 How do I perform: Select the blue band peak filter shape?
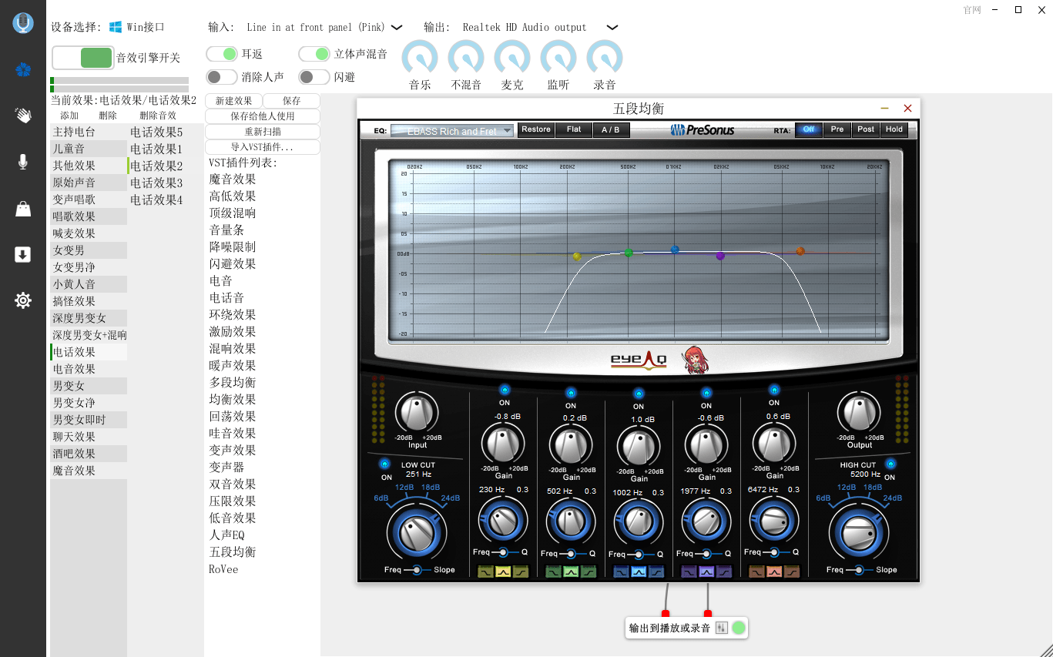tap(639, 572)
